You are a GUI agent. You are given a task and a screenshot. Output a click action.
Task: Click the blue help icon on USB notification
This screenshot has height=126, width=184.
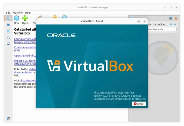pos(171,24)
